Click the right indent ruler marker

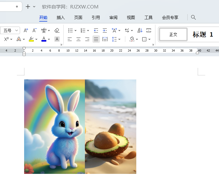[197, 53]
